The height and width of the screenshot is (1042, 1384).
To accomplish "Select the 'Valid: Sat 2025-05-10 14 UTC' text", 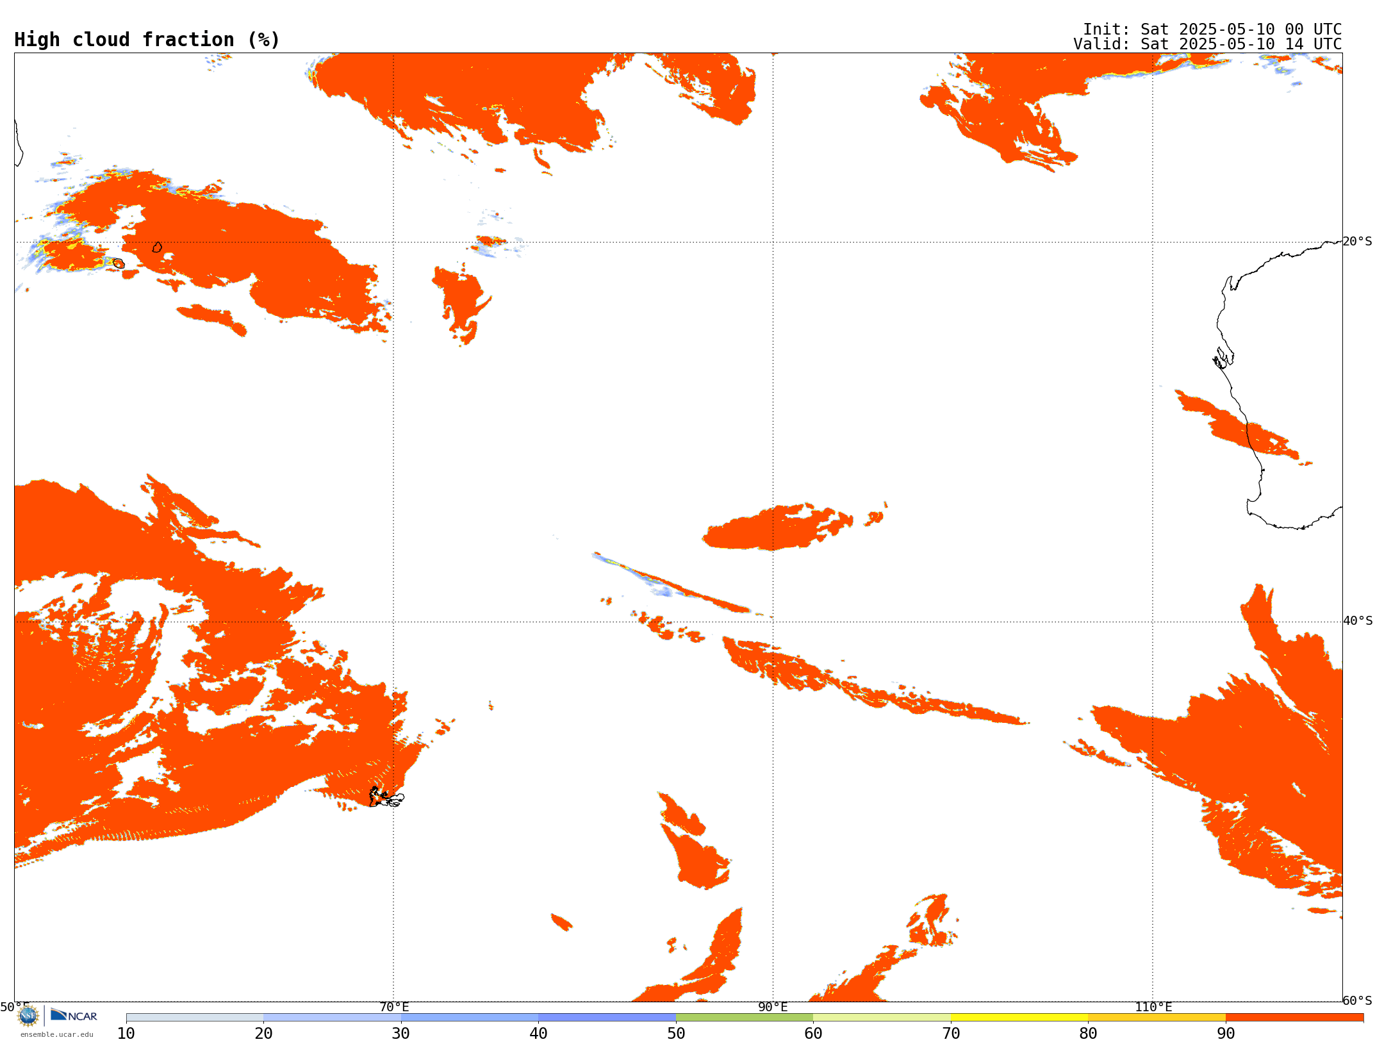I will pyautogui.click(x=1208, y=44).
